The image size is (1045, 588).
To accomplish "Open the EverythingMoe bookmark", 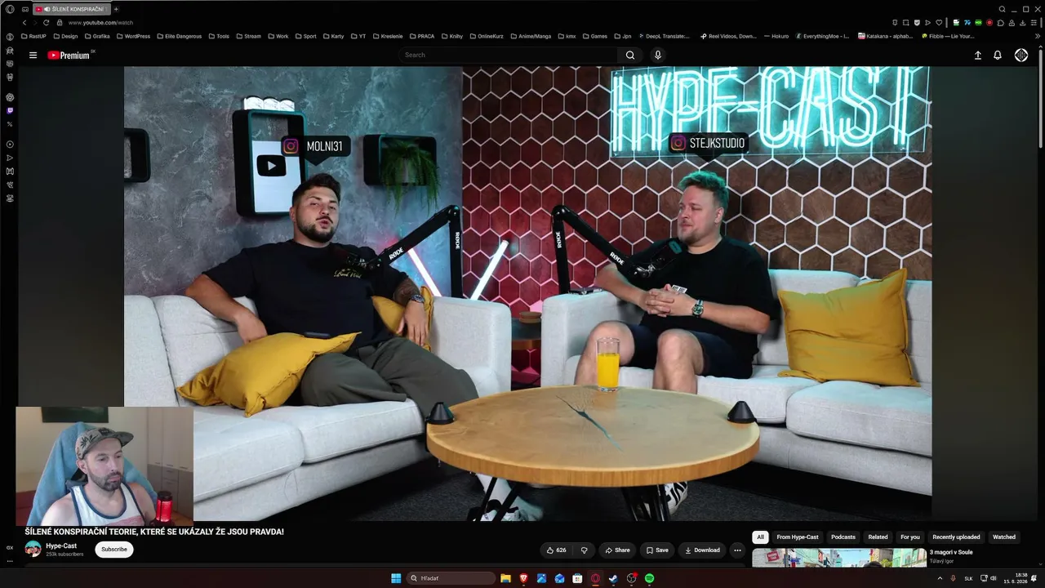I will tap(822, 37).
